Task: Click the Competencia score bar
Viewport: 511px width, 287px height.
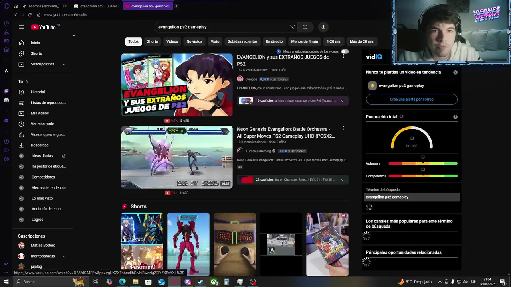Action: (x=423, y=176)
